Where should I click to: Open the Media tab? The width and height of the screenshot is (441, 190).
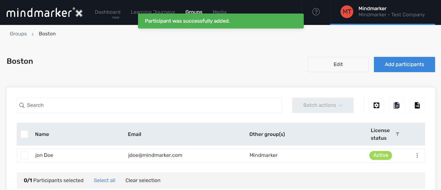(x=220, y=11)
